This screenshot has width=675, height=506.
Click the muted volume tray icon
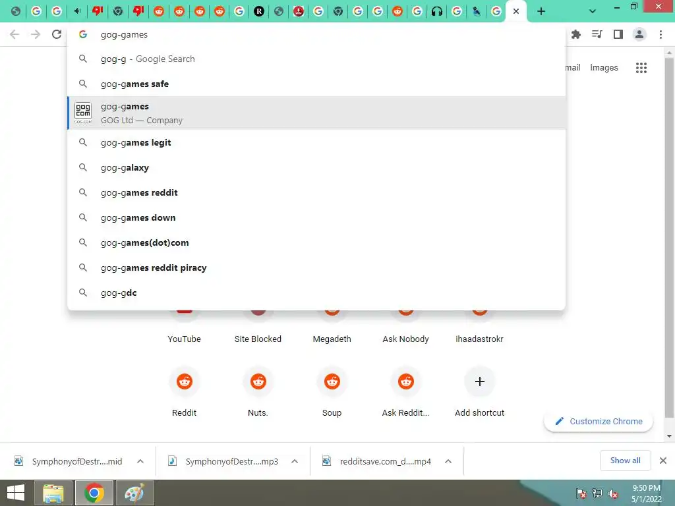pyautogui.click(x=612, y=493)
